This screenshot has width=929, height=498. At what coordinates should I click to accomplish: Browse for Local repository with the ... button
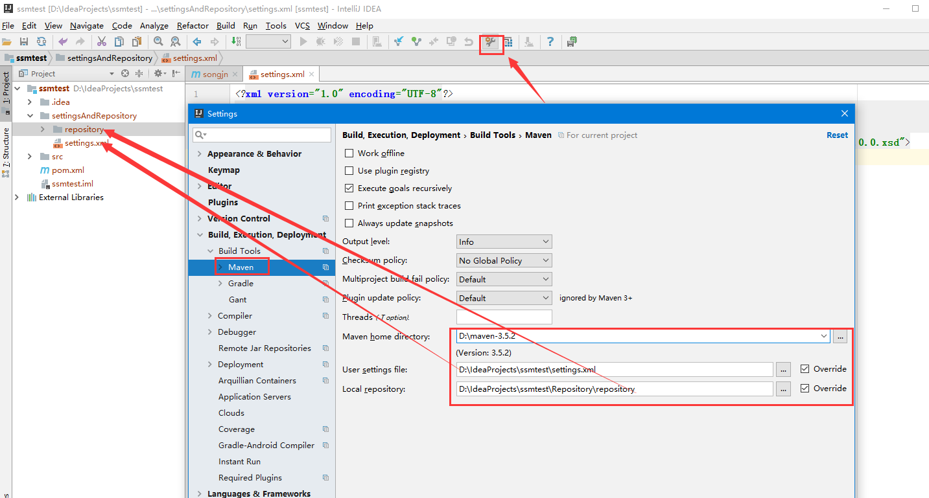pos(784,389)
